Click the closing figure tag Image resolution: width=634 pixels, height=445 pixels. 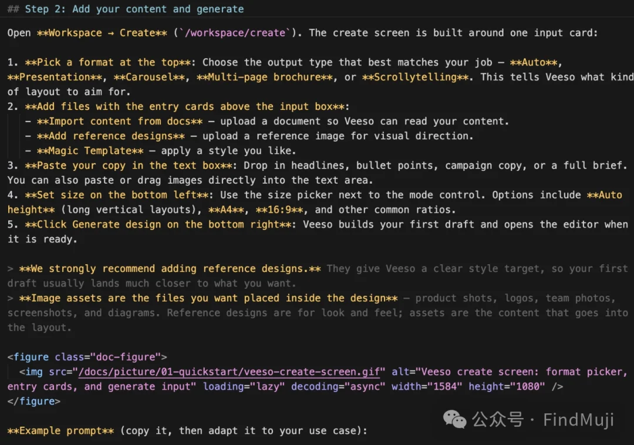pos(34,402)
